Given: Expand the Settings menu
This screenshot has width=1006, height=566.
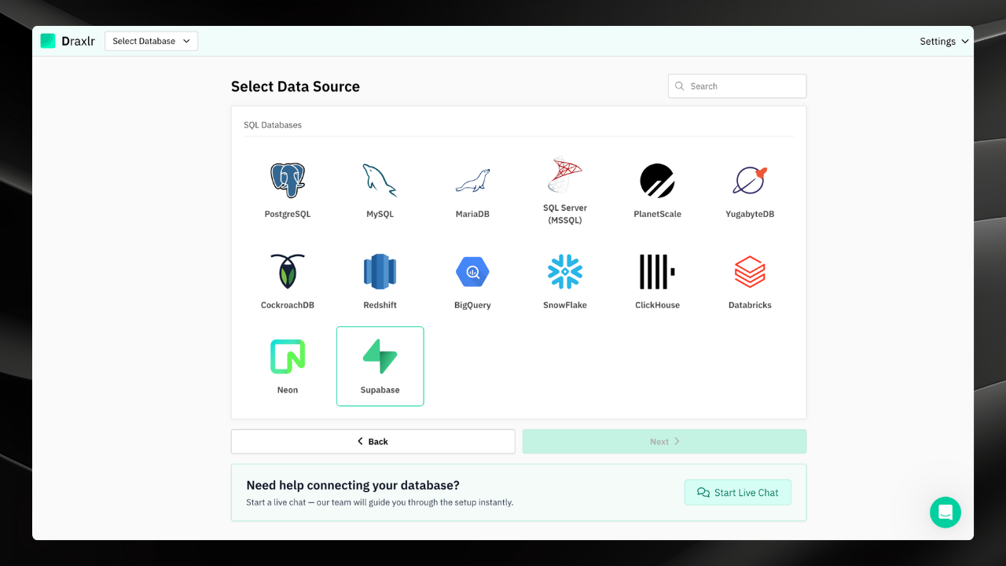Looking at the screenshot, I should pyautogui.click(x=944, y=42).
